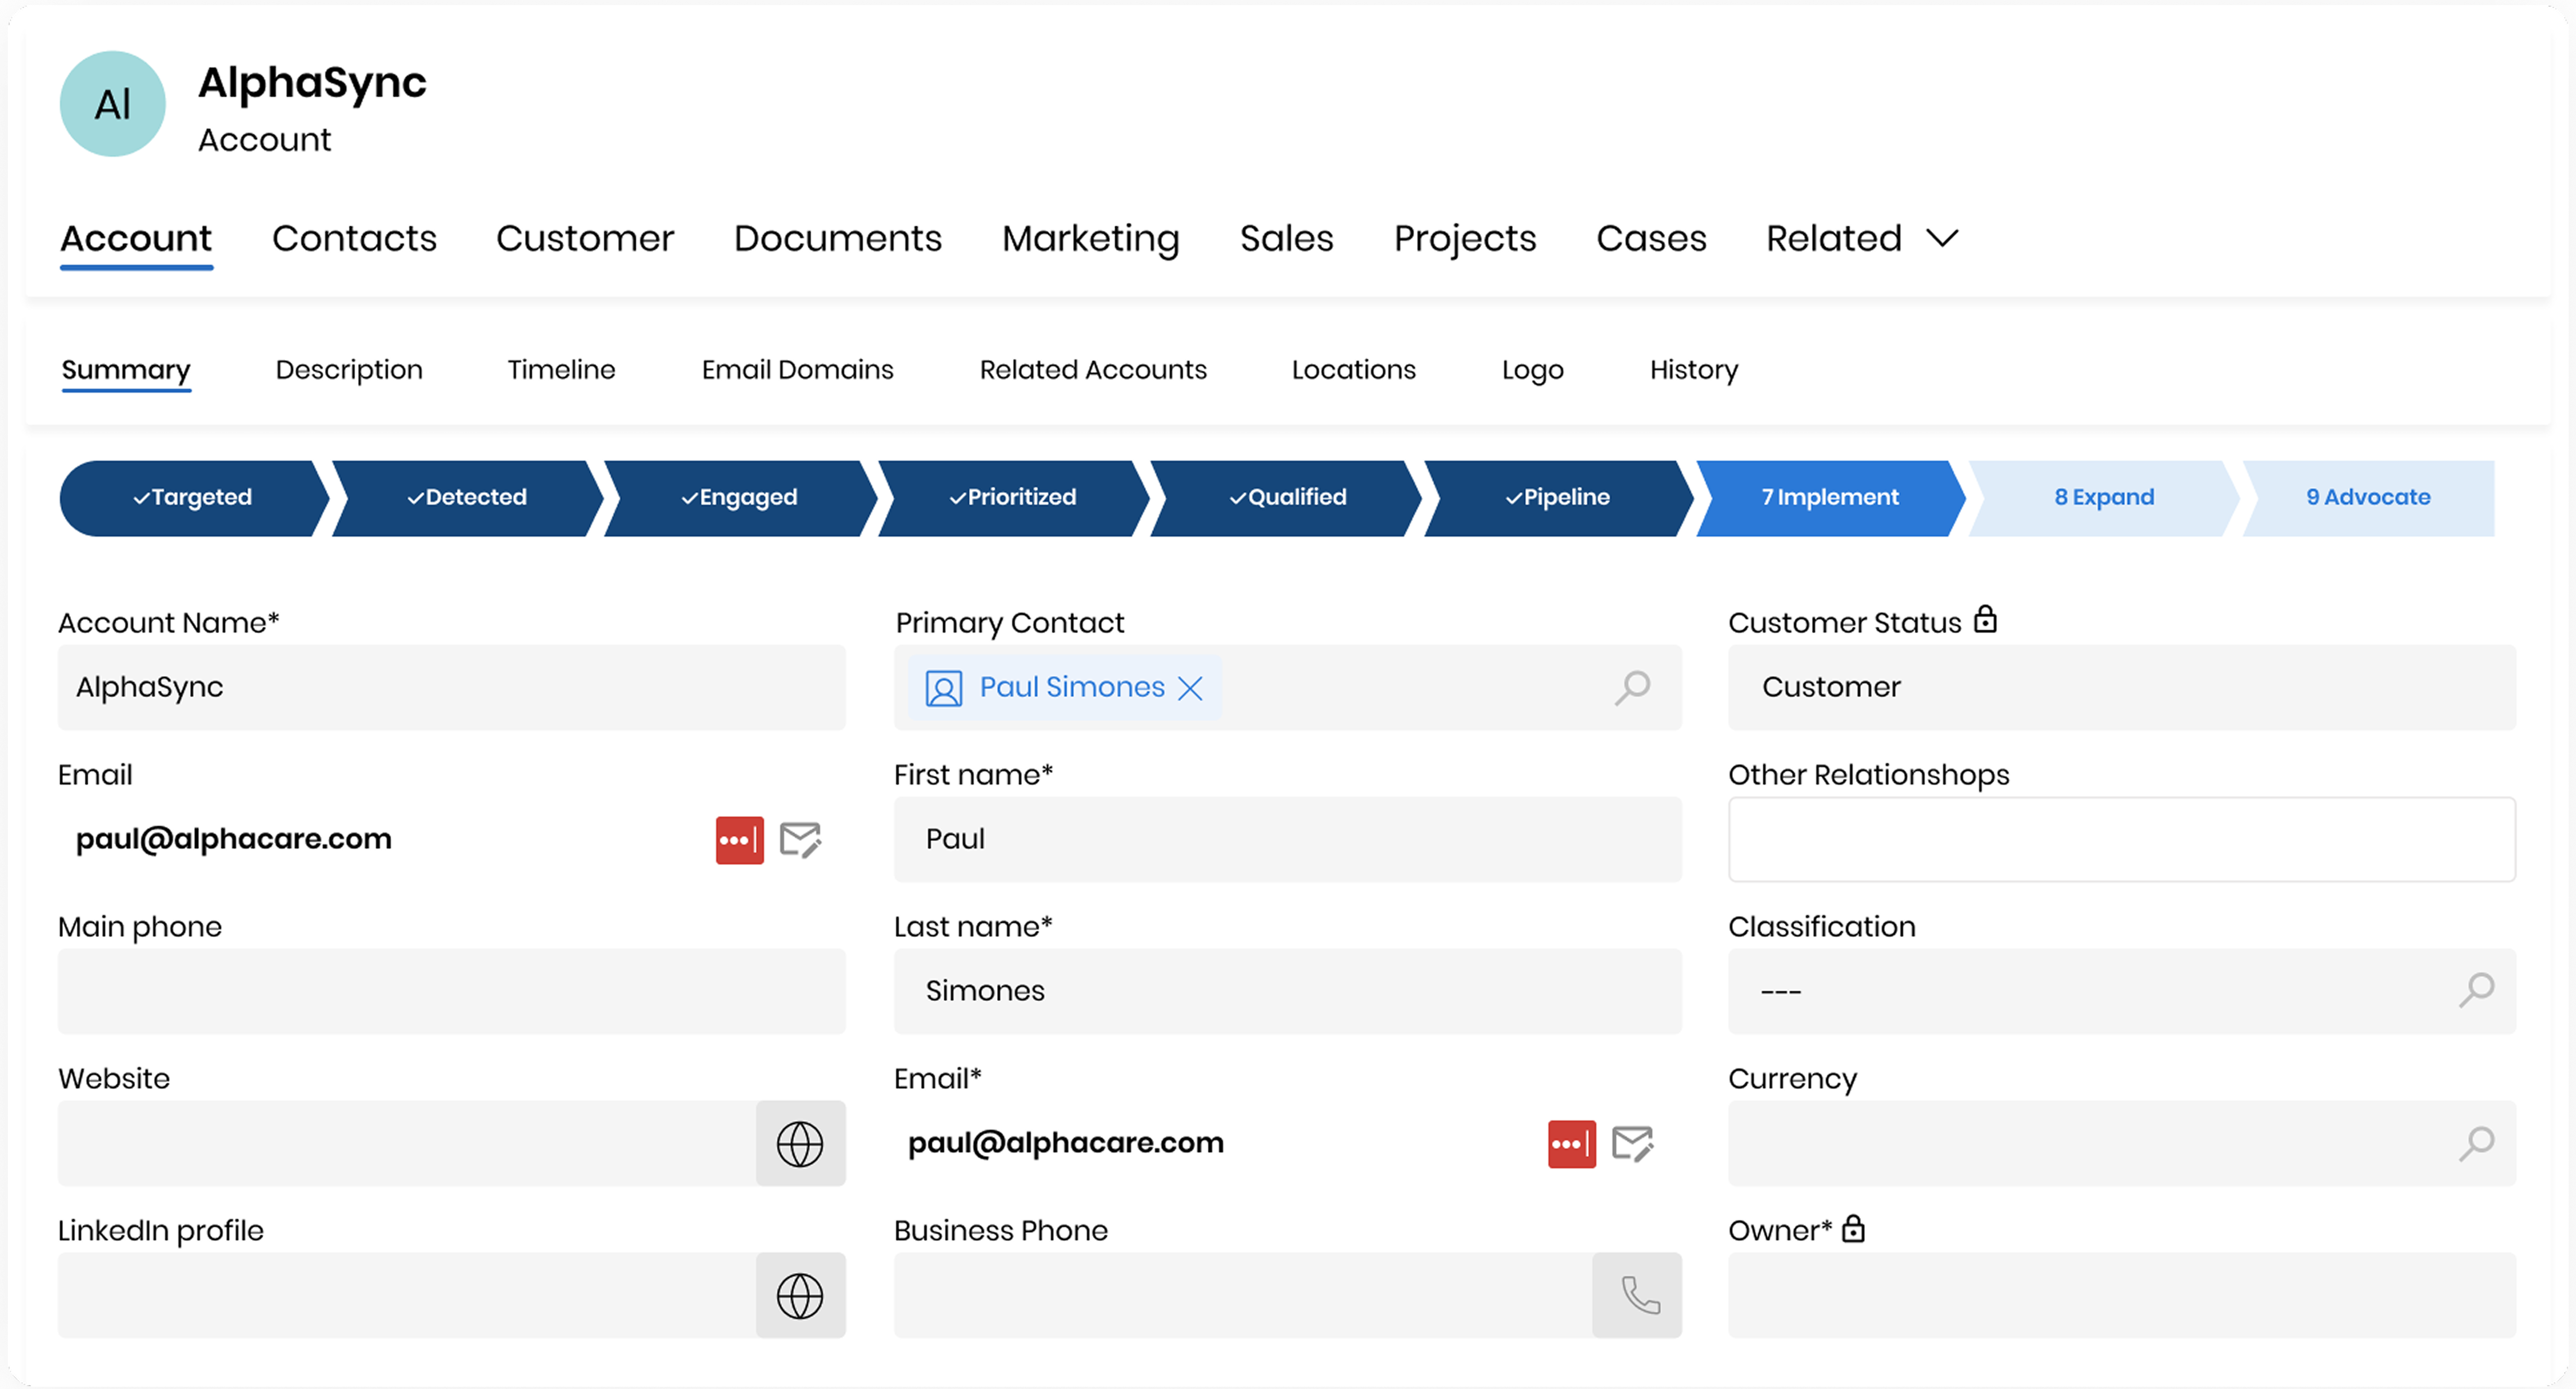2576x1389 pixels.
Task: Open the Paul Simones contact link
Action: (1072, 687)
